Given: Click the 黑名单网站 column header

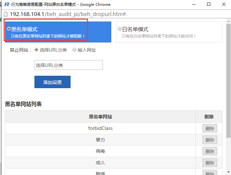Looking at the screenshot, I should (x=100, y=117).
